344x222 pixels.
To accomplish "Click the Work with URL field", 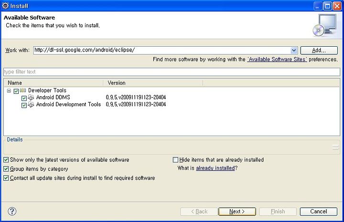I will click(x=162, y=50).
